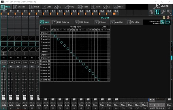Switch to Aux Out routing tab
The height and width of the screenshot is (110, 173).
(116, 22)
